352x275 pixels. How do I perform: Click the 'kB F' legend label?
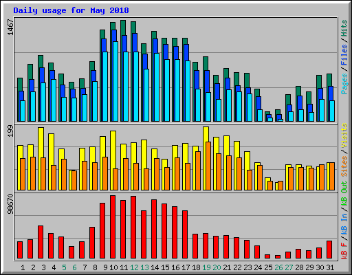[x=344, y=251]
